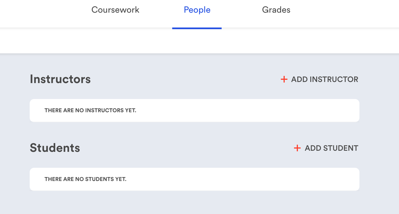Click the "THERE ARE NO STUDENTS YET." message
Image resolution: width=399 pixels, height=214 pixels.
coord(85,179)
